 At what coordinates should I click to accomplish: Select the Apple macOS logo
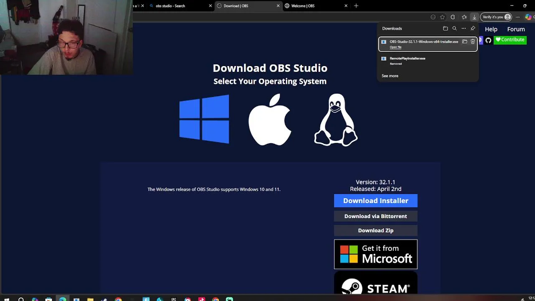pos(270,120)
